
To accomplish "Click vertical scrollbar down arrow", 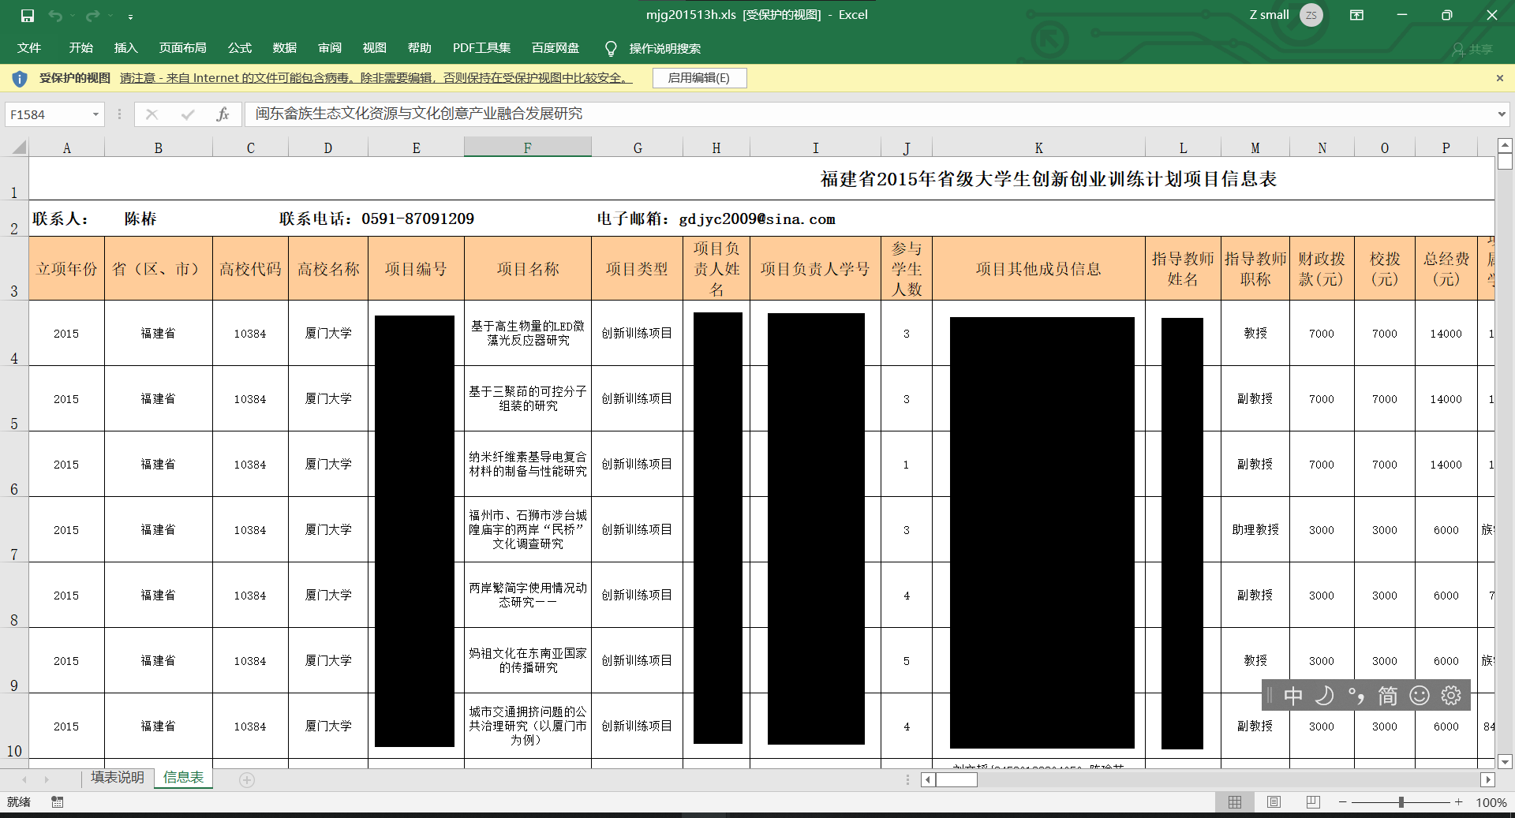I will point(1505,762).
